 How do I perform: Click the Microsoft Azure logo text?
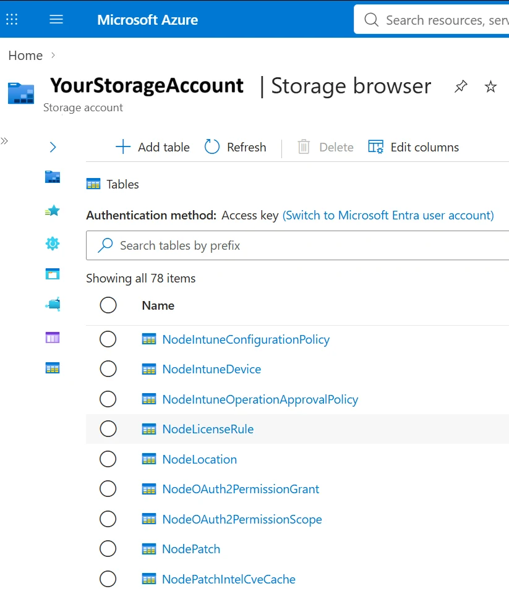[147, 20]
